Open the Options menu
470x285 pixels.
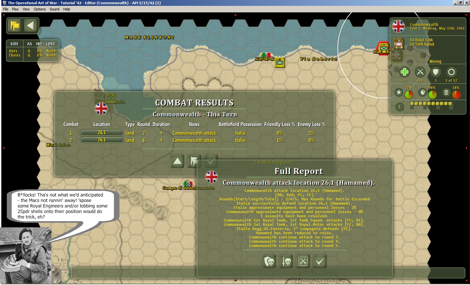[x=40, y=9]
